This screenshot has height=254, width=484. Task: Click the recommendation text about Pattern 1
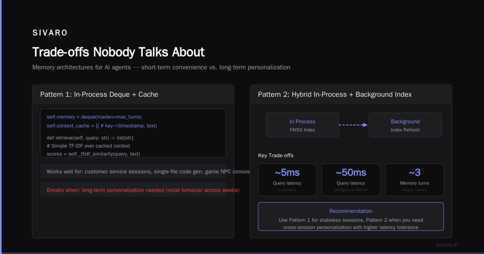[x=351, y=224]
